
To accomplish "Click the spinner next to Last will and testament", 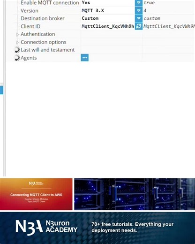I will [17, 50].
